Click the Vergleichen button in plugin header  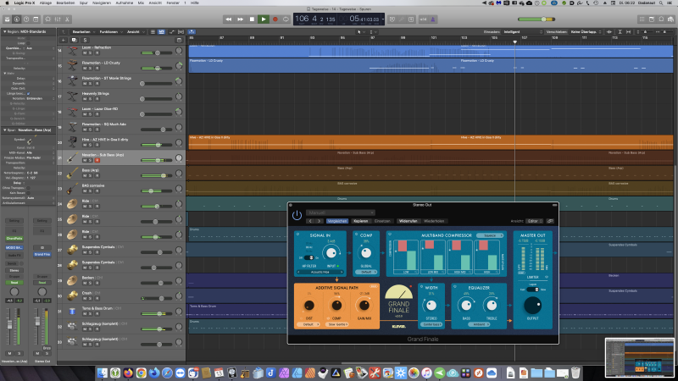[x=336, y=221]
